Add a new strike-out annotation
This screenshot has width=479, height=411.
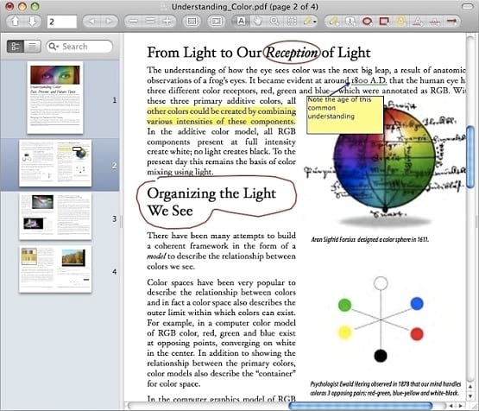434,21
